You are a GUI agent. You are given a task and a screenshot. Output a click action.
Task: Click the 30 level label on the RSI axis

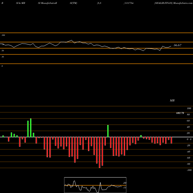(3, 57)
